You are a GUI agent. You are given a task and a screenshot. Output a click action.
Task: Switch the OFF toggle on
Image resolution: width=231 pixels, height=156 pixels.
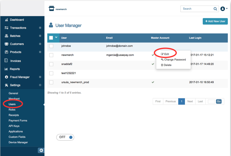pyautogui.click(x=65, y=137)
